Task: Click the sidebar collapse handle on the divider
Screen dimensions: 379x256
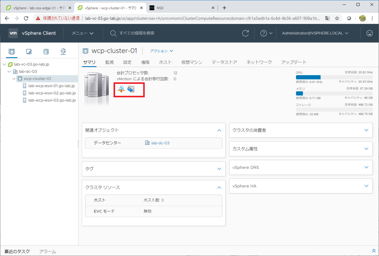Action: (78, 144)
